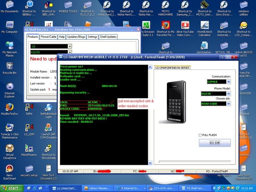The width and height of the screenshot is (256, 192).
Task: Click the IMEI number 357445019637129
Action: [x=101, y=106]
